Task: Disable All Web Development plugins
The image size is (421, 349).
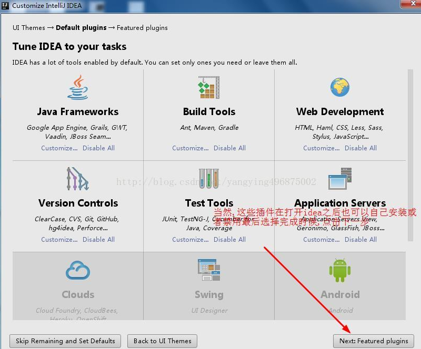Action: click(x=360, y=148)
